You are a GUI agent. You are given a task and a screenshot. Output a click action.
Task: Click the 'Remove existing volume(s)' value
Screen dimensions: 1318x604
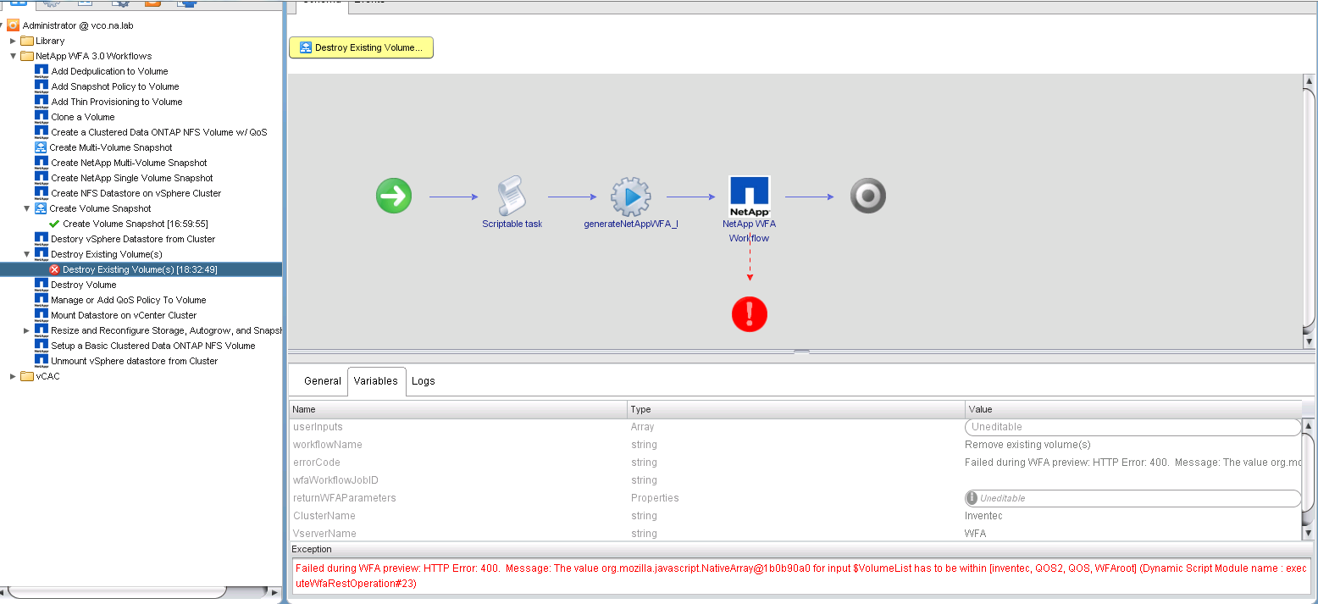1027,445
